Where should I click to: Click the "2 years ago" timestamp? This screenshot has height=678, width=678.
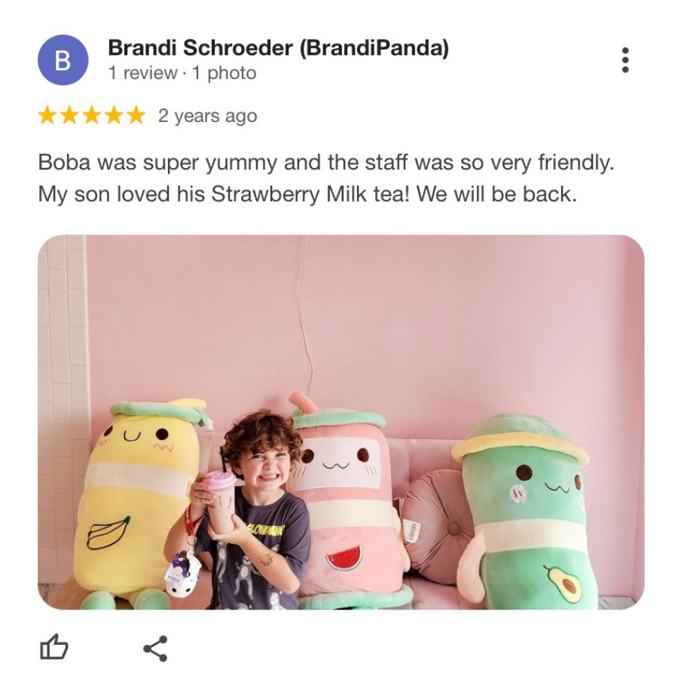208,116
